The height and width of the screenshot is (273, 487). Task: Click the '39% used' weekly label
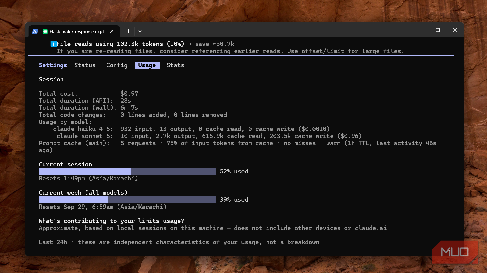point(234,200)
